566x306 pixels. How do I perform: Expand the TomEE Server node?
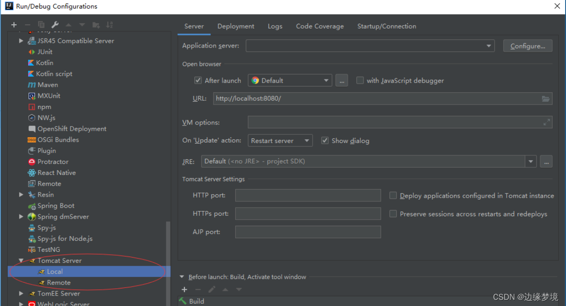(x=21, y=294)
